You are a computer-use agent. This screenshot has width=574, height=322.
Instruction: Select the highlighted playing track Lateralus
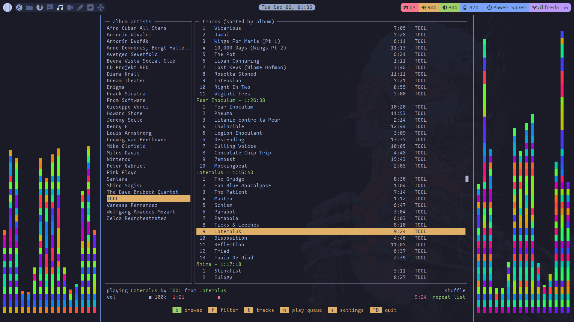click(x=331, y=231)
